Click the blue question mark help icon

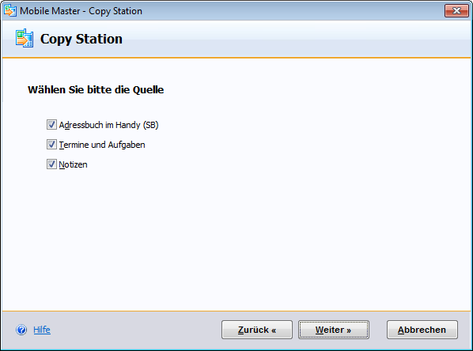[21, 330]
